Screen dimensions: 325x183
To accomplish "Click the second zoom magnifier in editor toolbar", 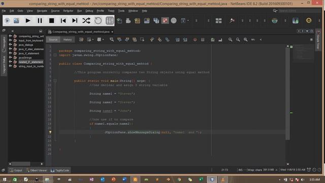I will [x=238, y=40].
